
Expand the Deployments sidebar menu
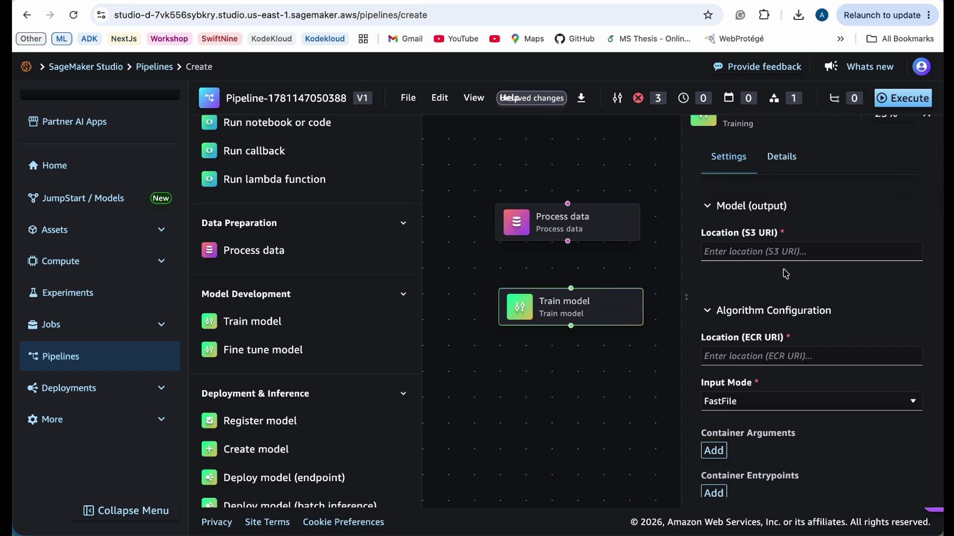point(161,388)
